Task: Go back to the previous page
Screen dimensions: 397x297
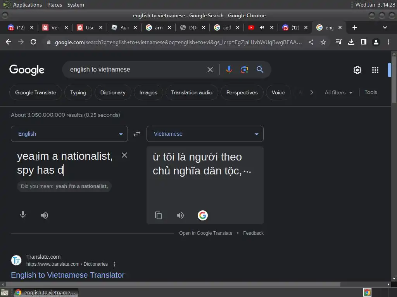Action: click(x=9, y=42)
